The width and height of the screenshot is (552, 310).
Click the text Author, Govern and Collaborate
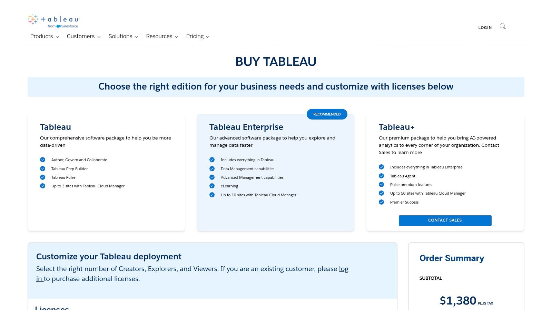(79, 160)
